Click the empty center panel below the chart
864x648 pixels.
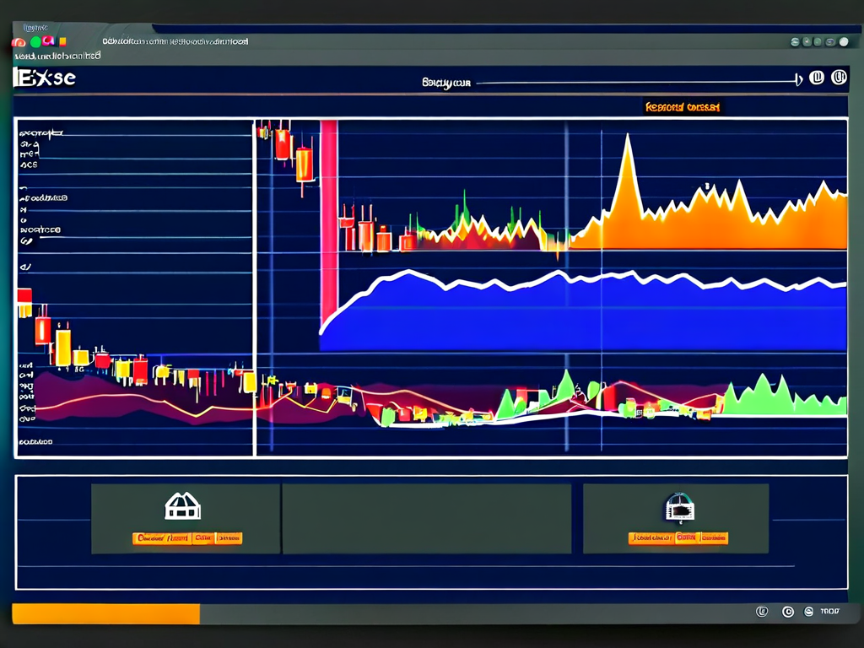coord(426,518)
